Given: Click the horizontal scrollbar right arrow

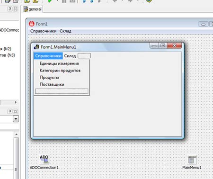Looking at the screenshot, I should click(x=16, y=102).
